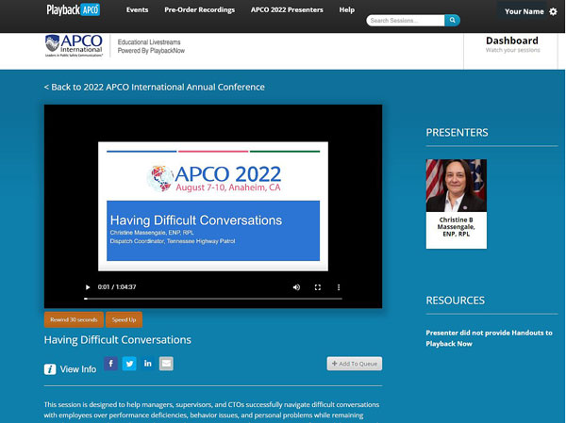Share session on Twitter
This screenshot has height=423, width=566.
click(129, 364)
